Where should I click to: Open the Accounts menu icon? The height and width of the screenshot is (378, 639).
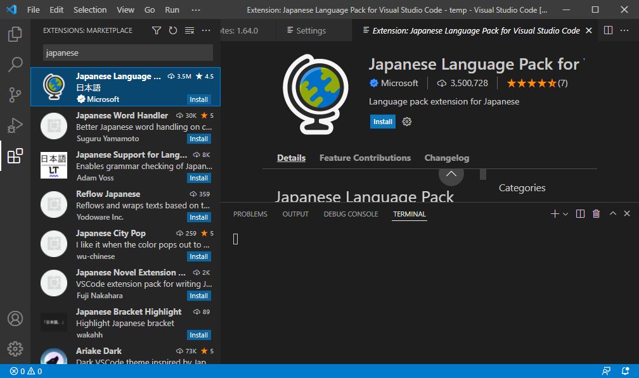[15, 318]
